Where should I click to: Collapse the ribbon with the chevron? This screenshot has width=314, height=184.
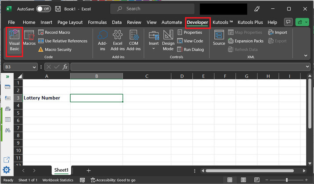[x=306, y=56]
